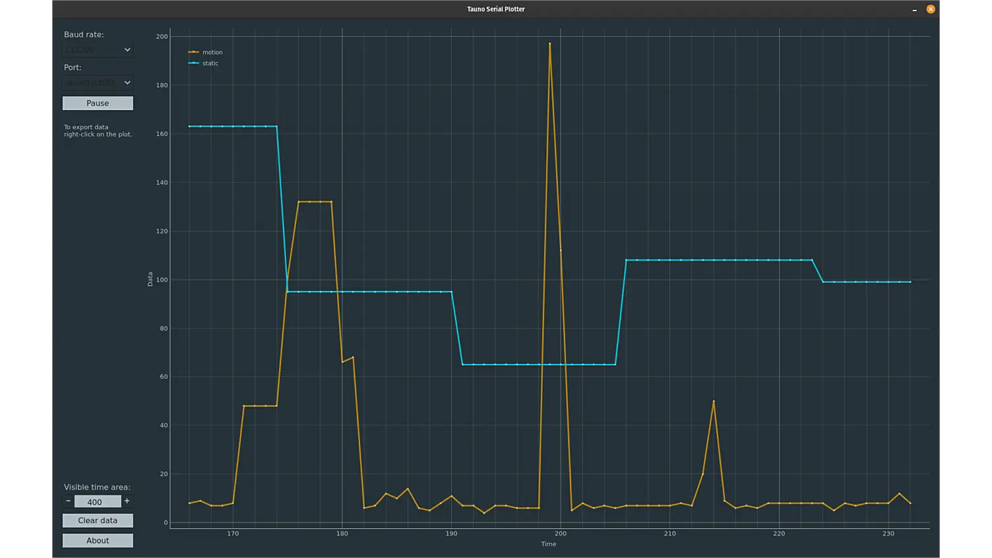992x558 pixels.
Task: Click the small motion spike peak at time 214
Action: [x=714, y=401]
